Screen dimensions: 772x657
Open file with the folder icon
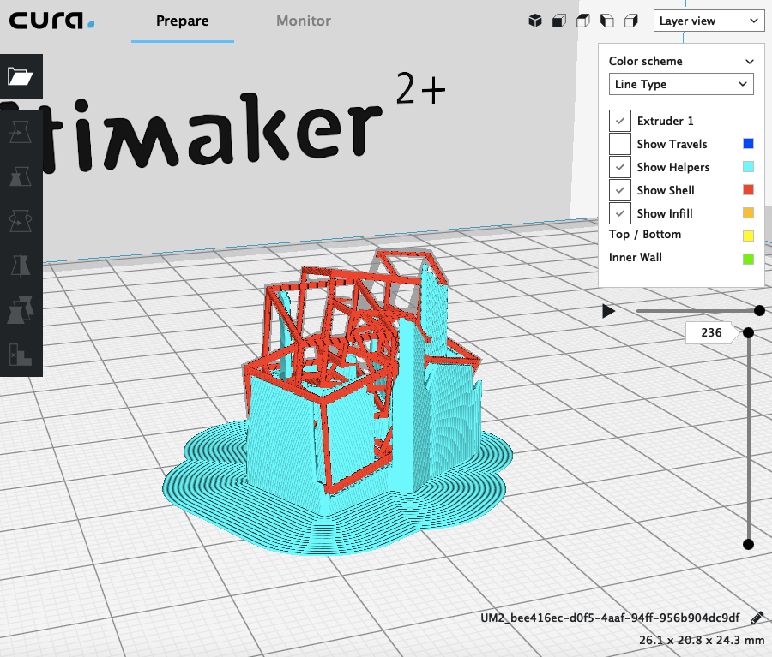21,76
